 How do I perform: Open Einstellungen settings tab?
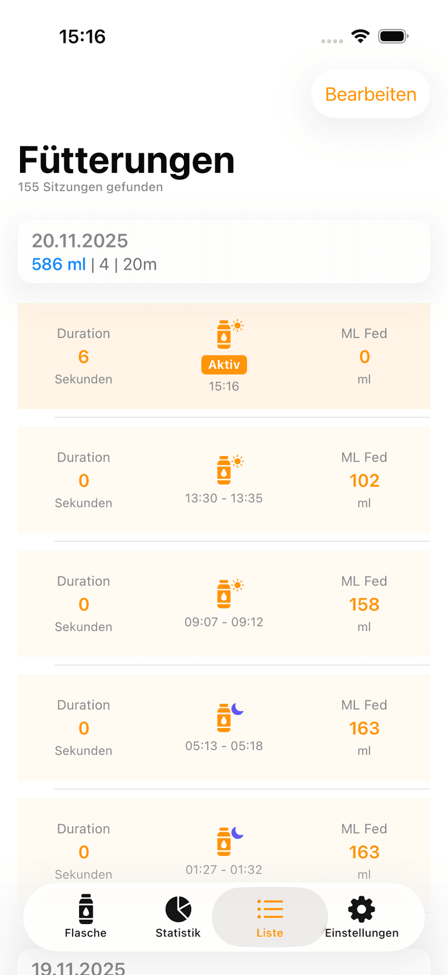click(x=361, y=916)
